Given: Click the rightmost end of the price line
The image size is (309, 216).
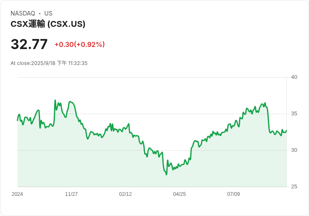Looking at the screenshot, I should coord(286,130).
